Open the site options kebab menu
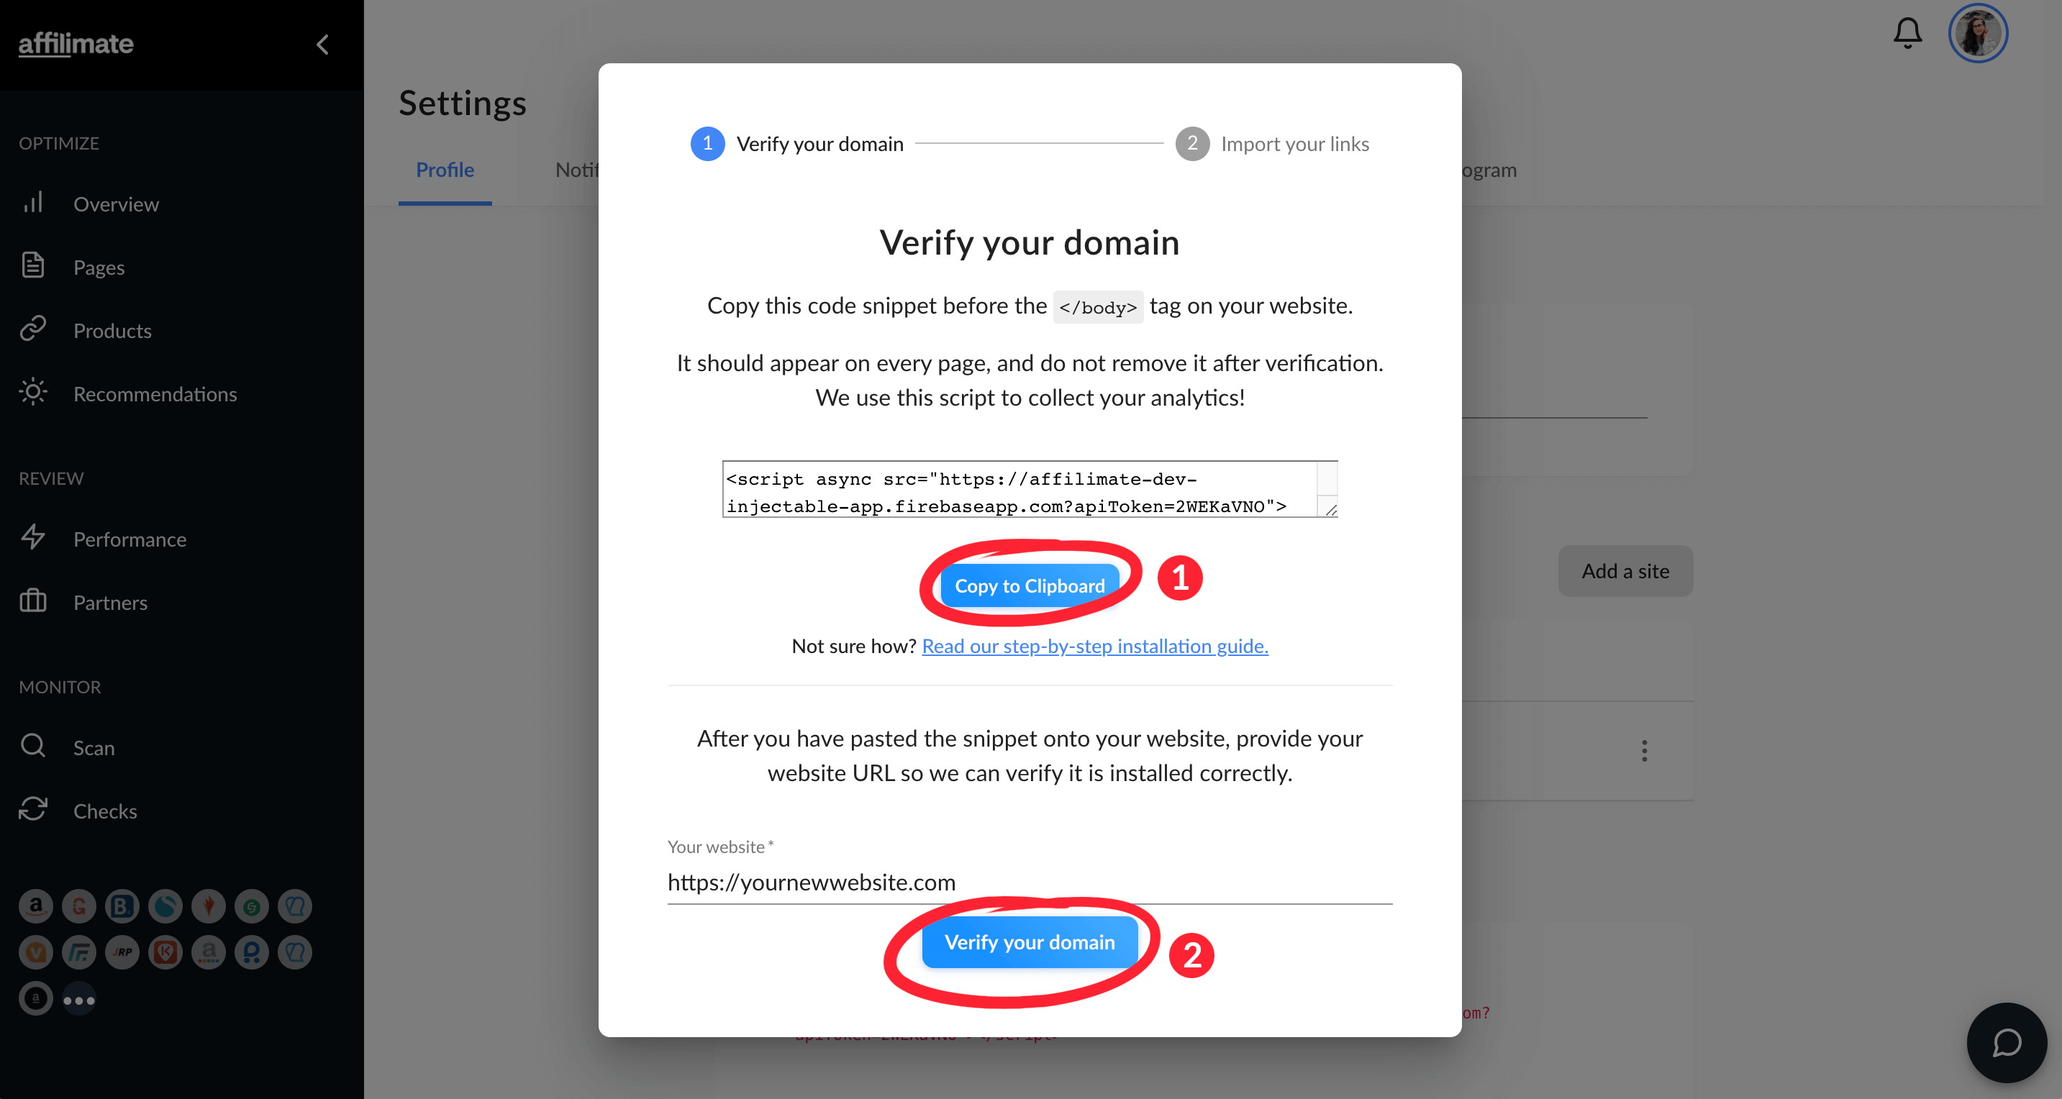This screenshot has height=1099, width=2062. (1644, 751)
